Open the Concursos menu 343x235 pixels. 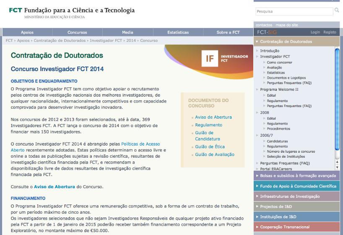click(77, 32)
